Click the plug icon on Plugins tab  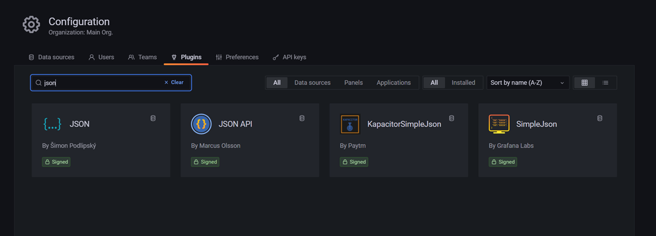174,57
